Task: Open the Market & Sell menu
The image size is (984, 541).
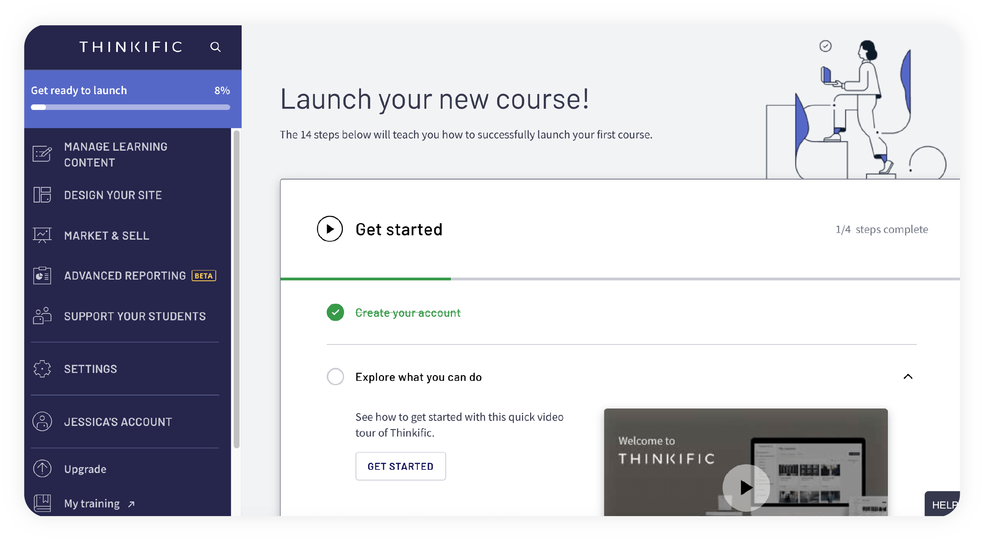Action: point(107,236)
